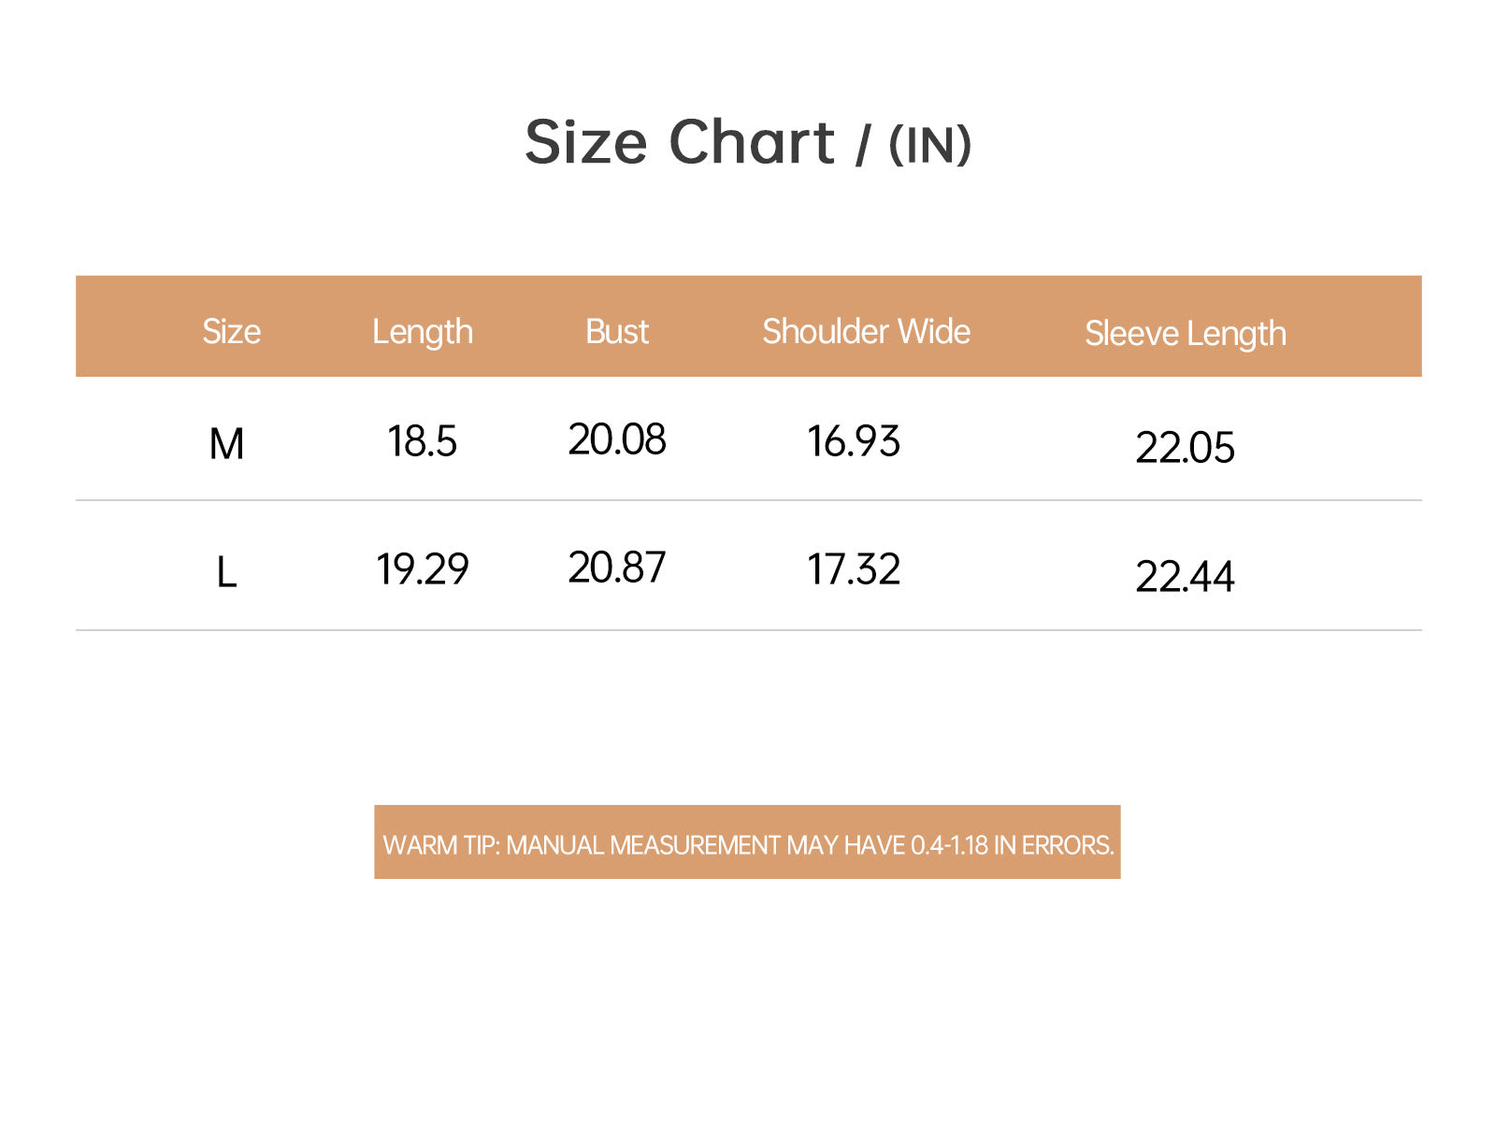Select the M size row label
1496x1122 pixels.
click(226, 443)
